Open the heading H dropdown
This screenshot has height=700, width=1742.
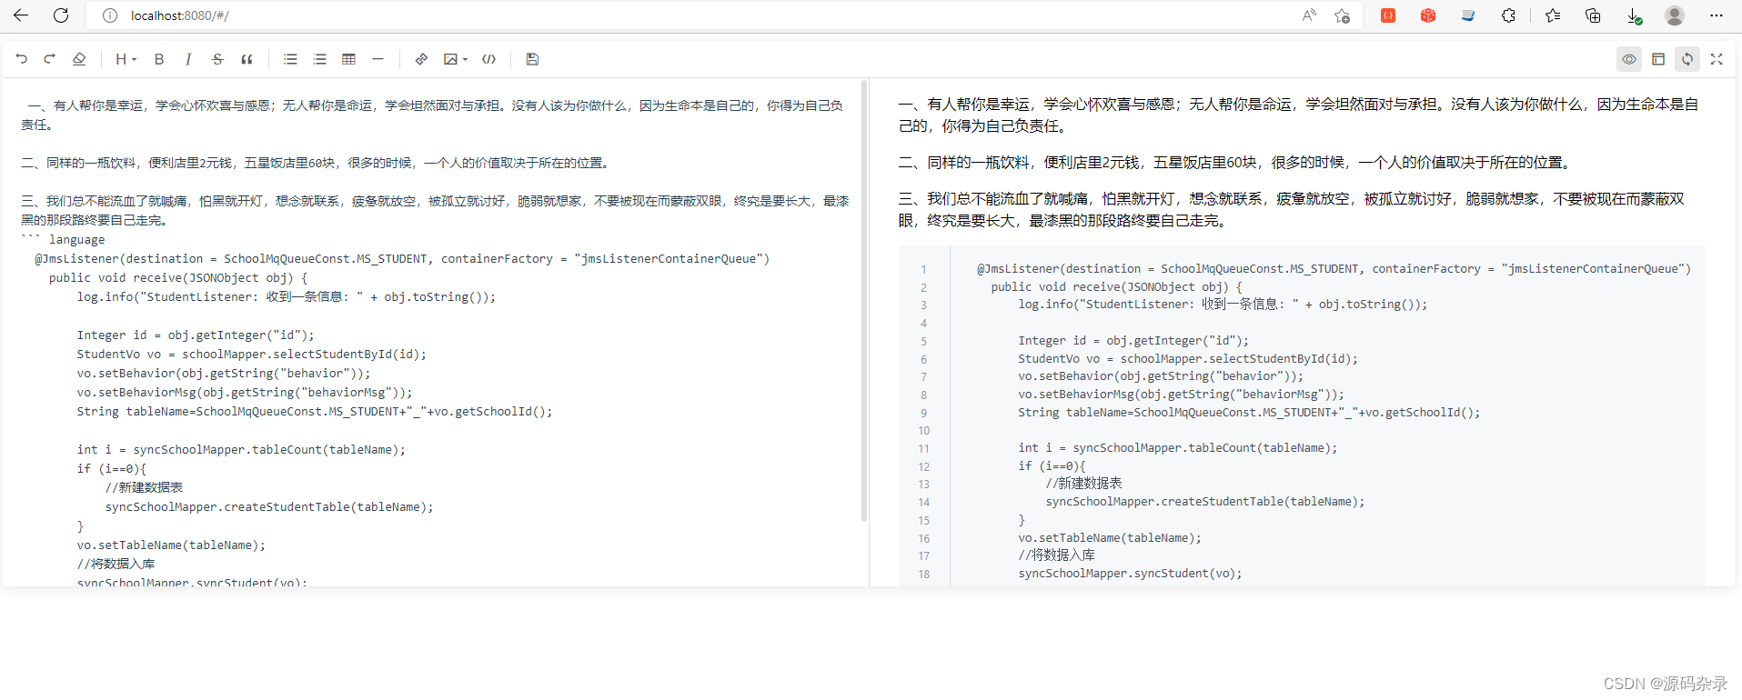pos(126,59)
